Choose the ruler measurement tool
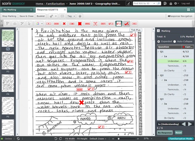Image resolution: width=195 pixels, height=141 pixels. click(x=8, y=24)
